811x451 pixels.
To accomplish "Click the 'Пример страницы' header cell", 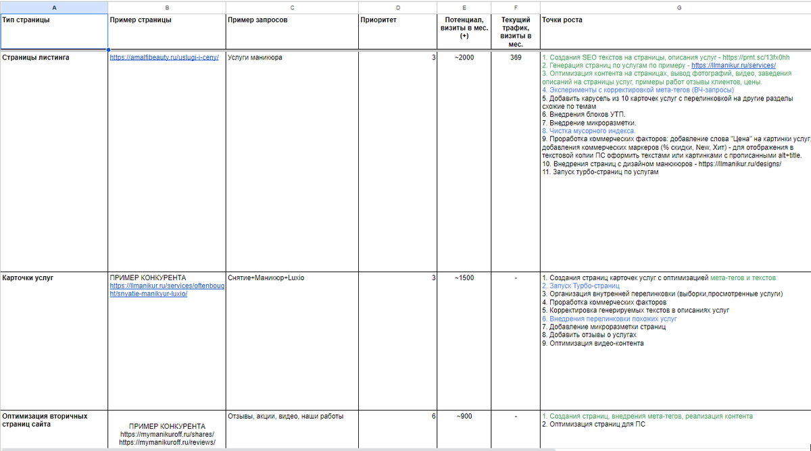I will pyautogui.click(x=167, y=32).
